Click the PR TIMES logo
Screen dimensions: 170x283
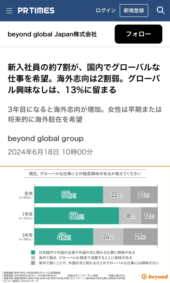(x=36, y=11)
